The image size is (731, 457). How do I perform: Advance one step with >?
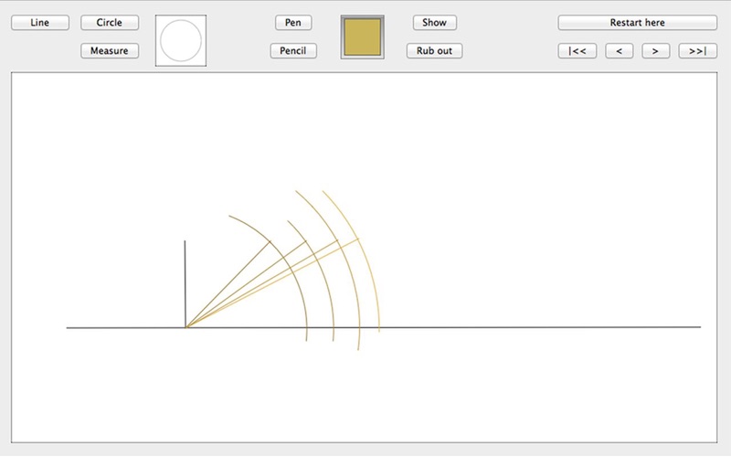click(655, 51)
